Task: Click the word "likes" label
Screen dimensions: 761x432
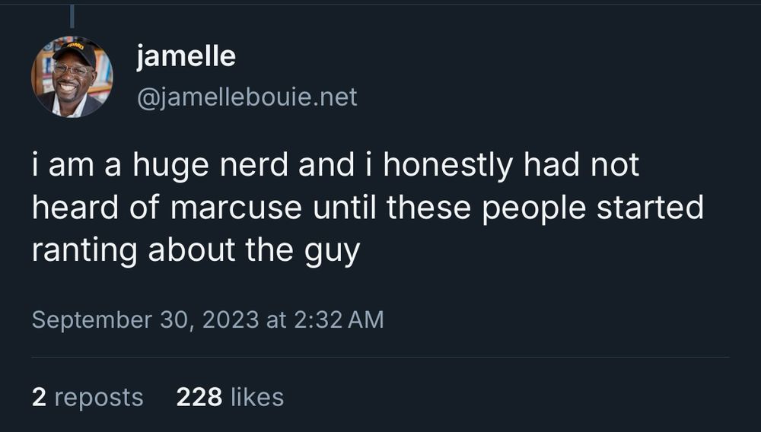Action: coord(256,397)
